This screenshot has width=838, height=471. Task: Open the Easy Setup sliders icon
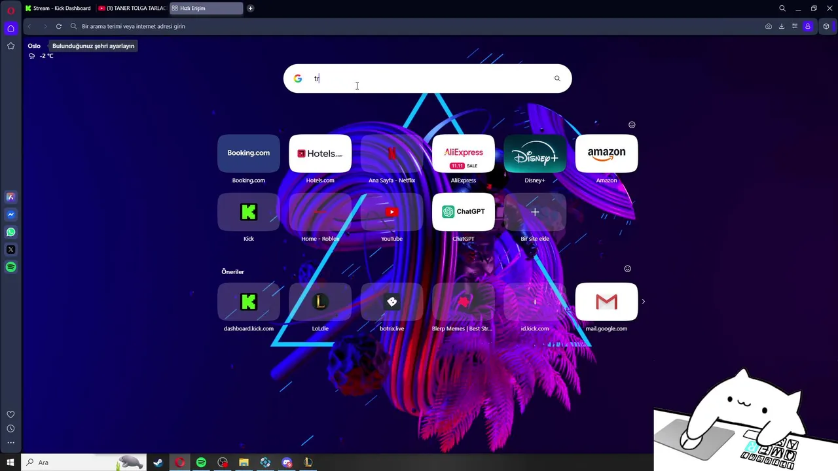795,26
